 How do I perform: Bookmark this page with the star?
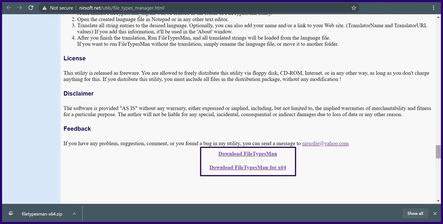click(354, 8)
